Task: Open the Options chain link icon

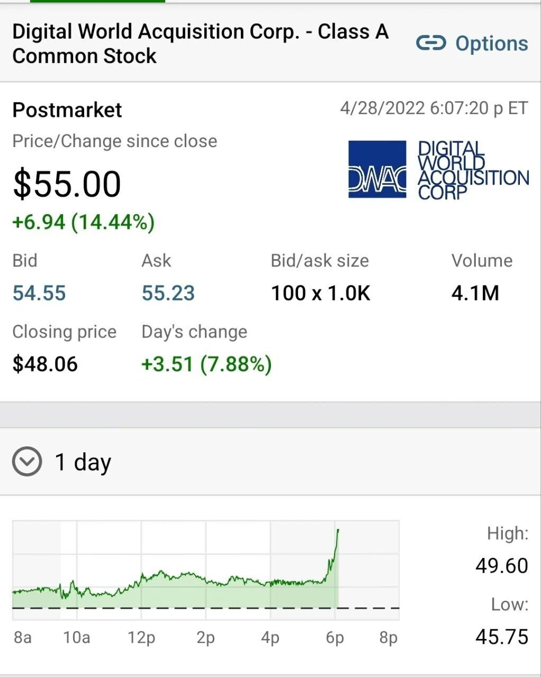Action: coord(431,43)
